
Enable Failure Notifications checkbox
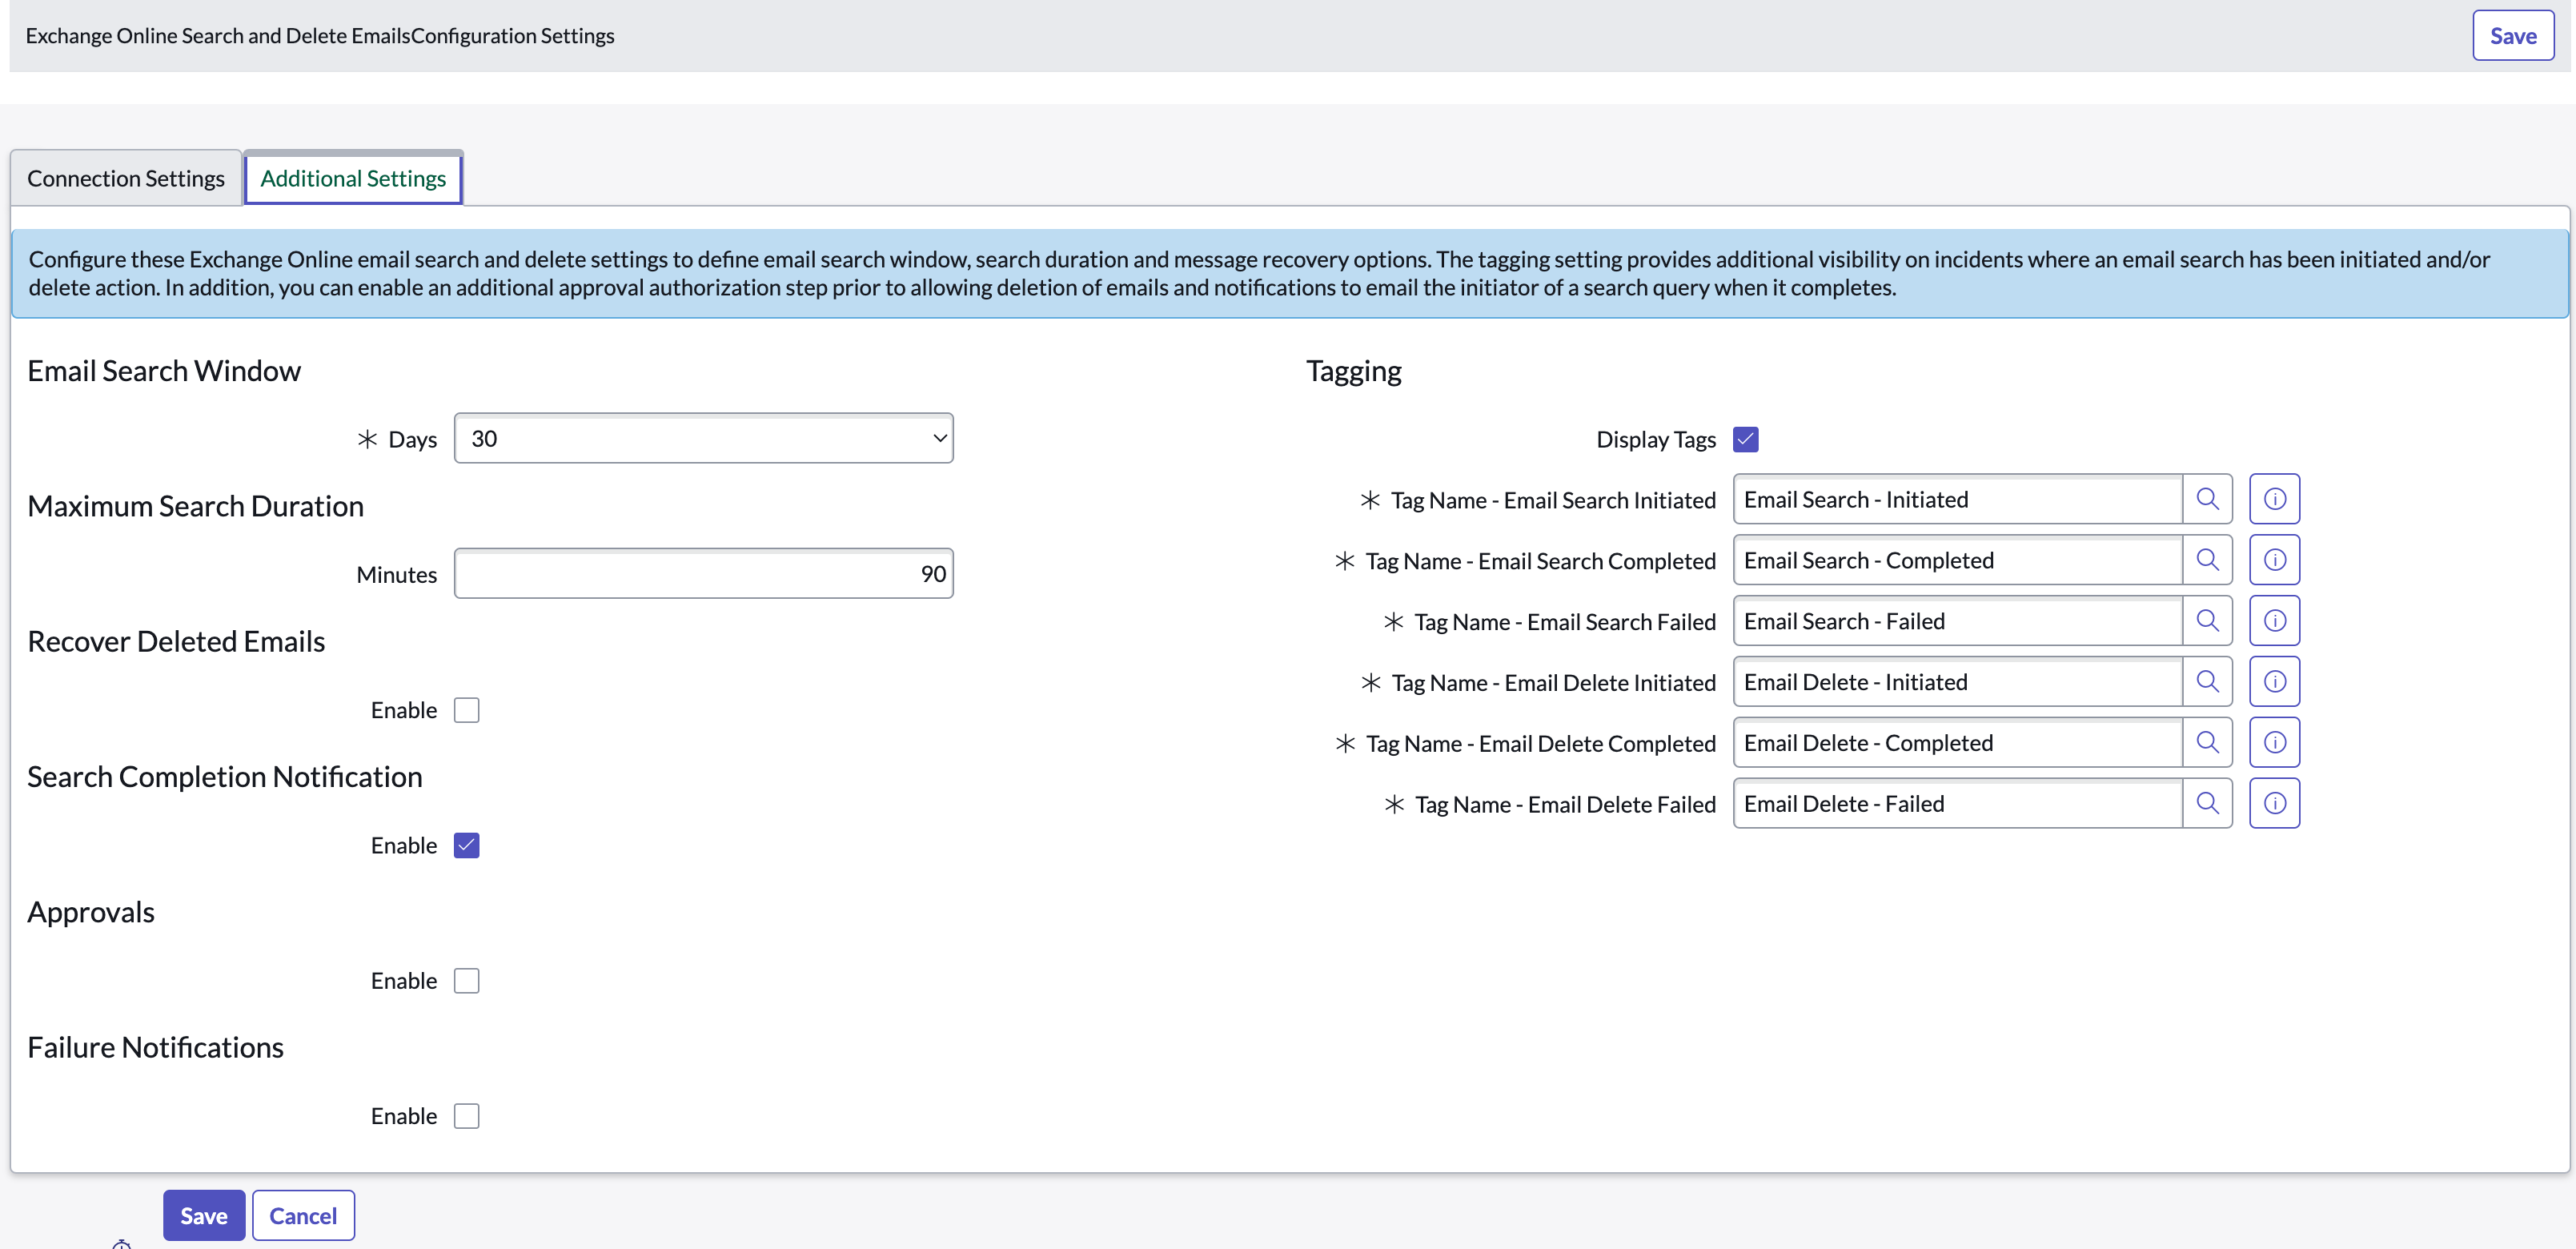[x=466, y=1116]
